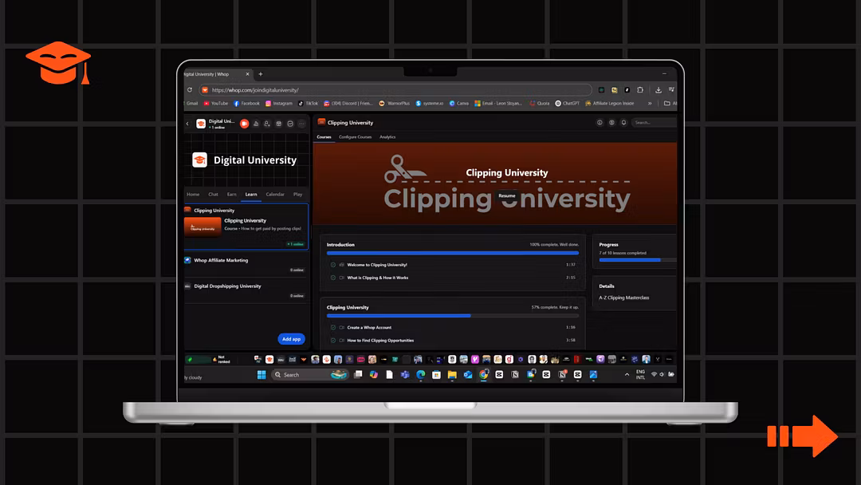Switch to the Earn tab

232,195
